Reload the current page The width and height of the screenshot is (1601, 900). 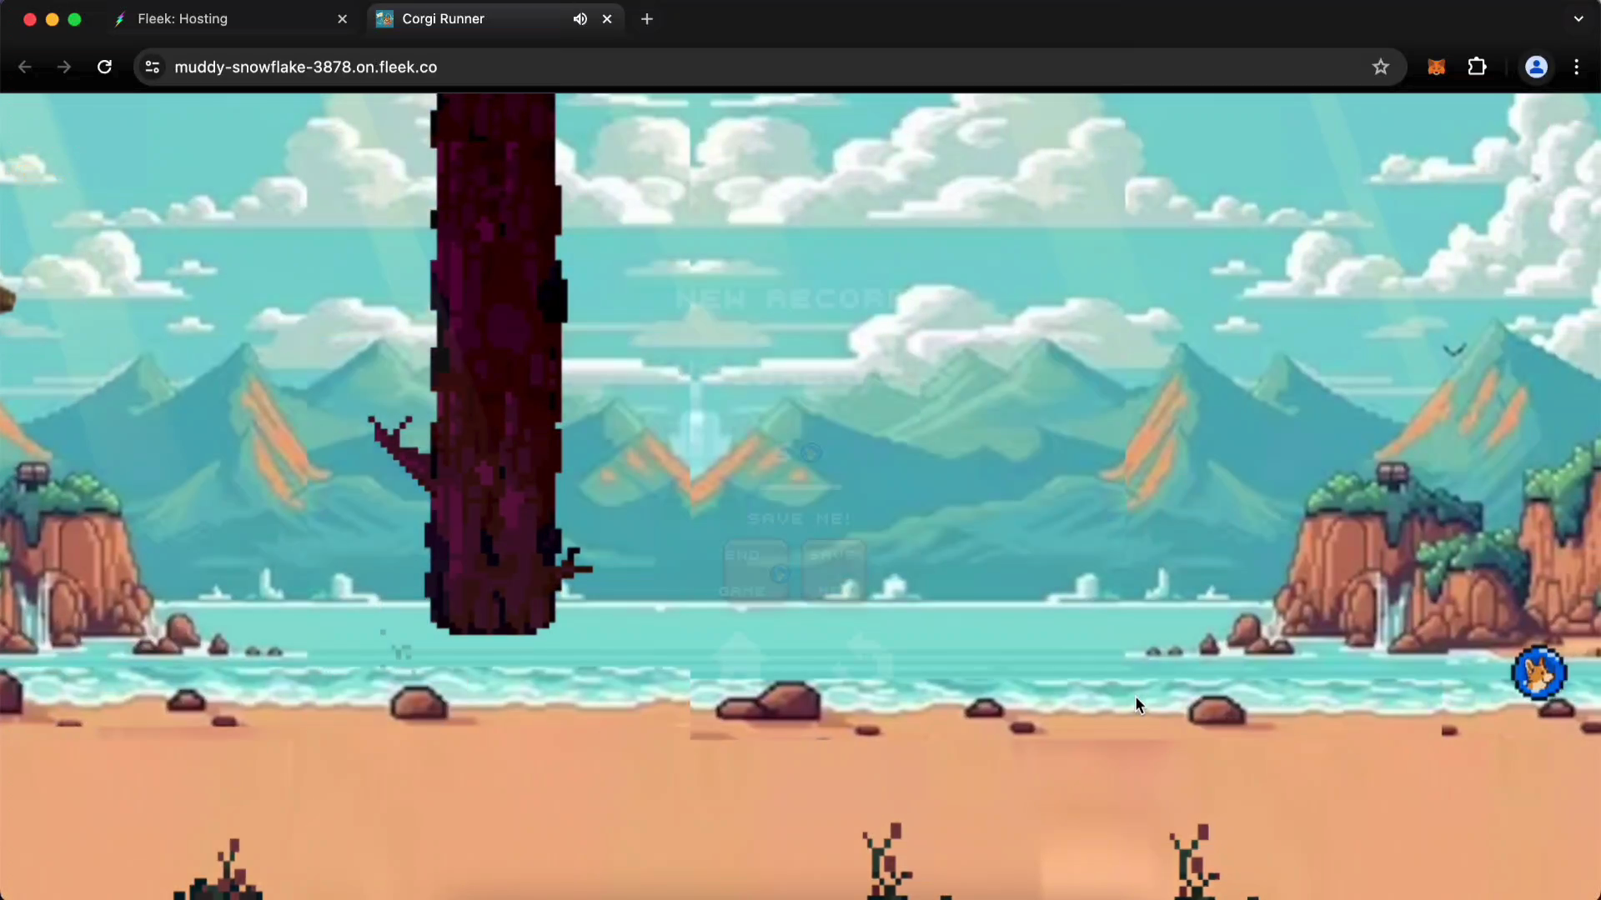coord(104,67)
